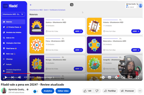Click the Materiais heading
Viewport: 144px width, 95px height.
click(34, 15)
